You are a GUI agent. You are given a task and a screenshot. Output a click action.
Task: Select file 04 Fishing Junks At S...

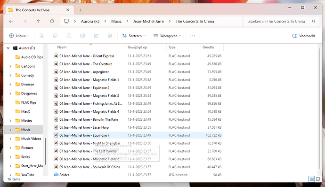(138, 103)
